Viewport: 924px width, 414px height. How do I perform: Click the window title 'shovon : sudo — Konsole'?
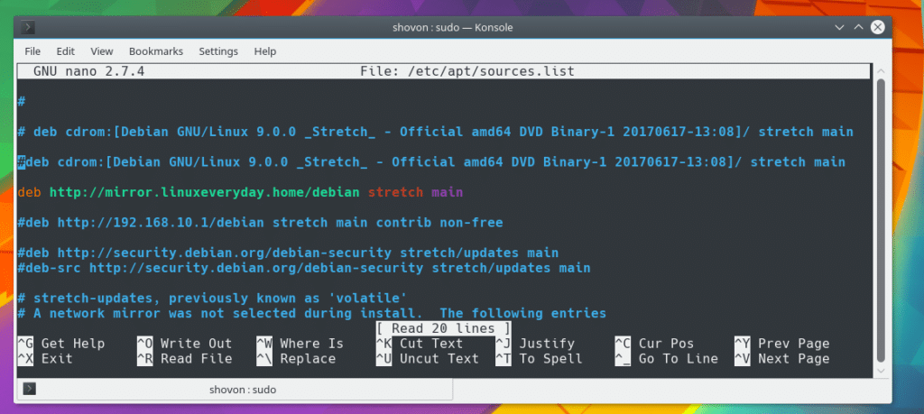pos(453,27)
